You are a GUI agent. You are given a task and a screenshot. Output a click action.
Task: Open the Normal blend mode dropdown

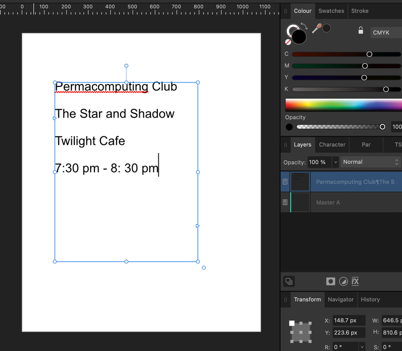tap(371, 162)
